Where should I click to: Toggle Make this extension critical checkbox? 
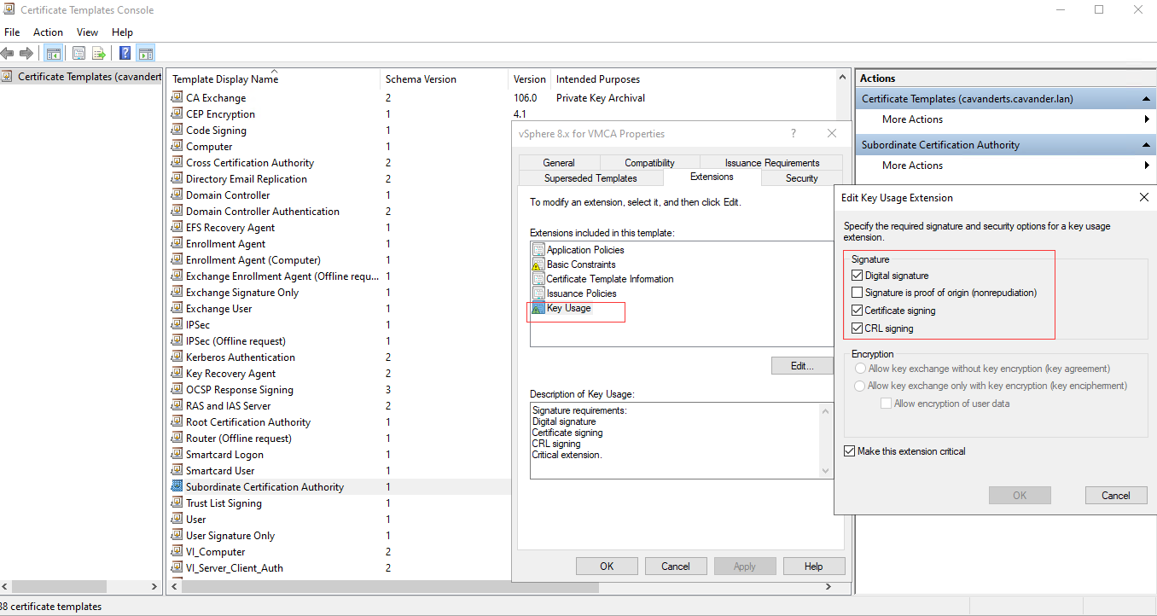[849, 451]
